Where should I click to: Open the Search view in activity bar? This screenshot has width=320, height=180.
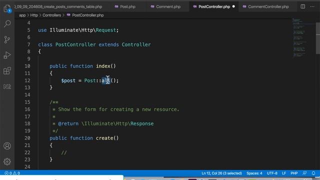(7, 23)
